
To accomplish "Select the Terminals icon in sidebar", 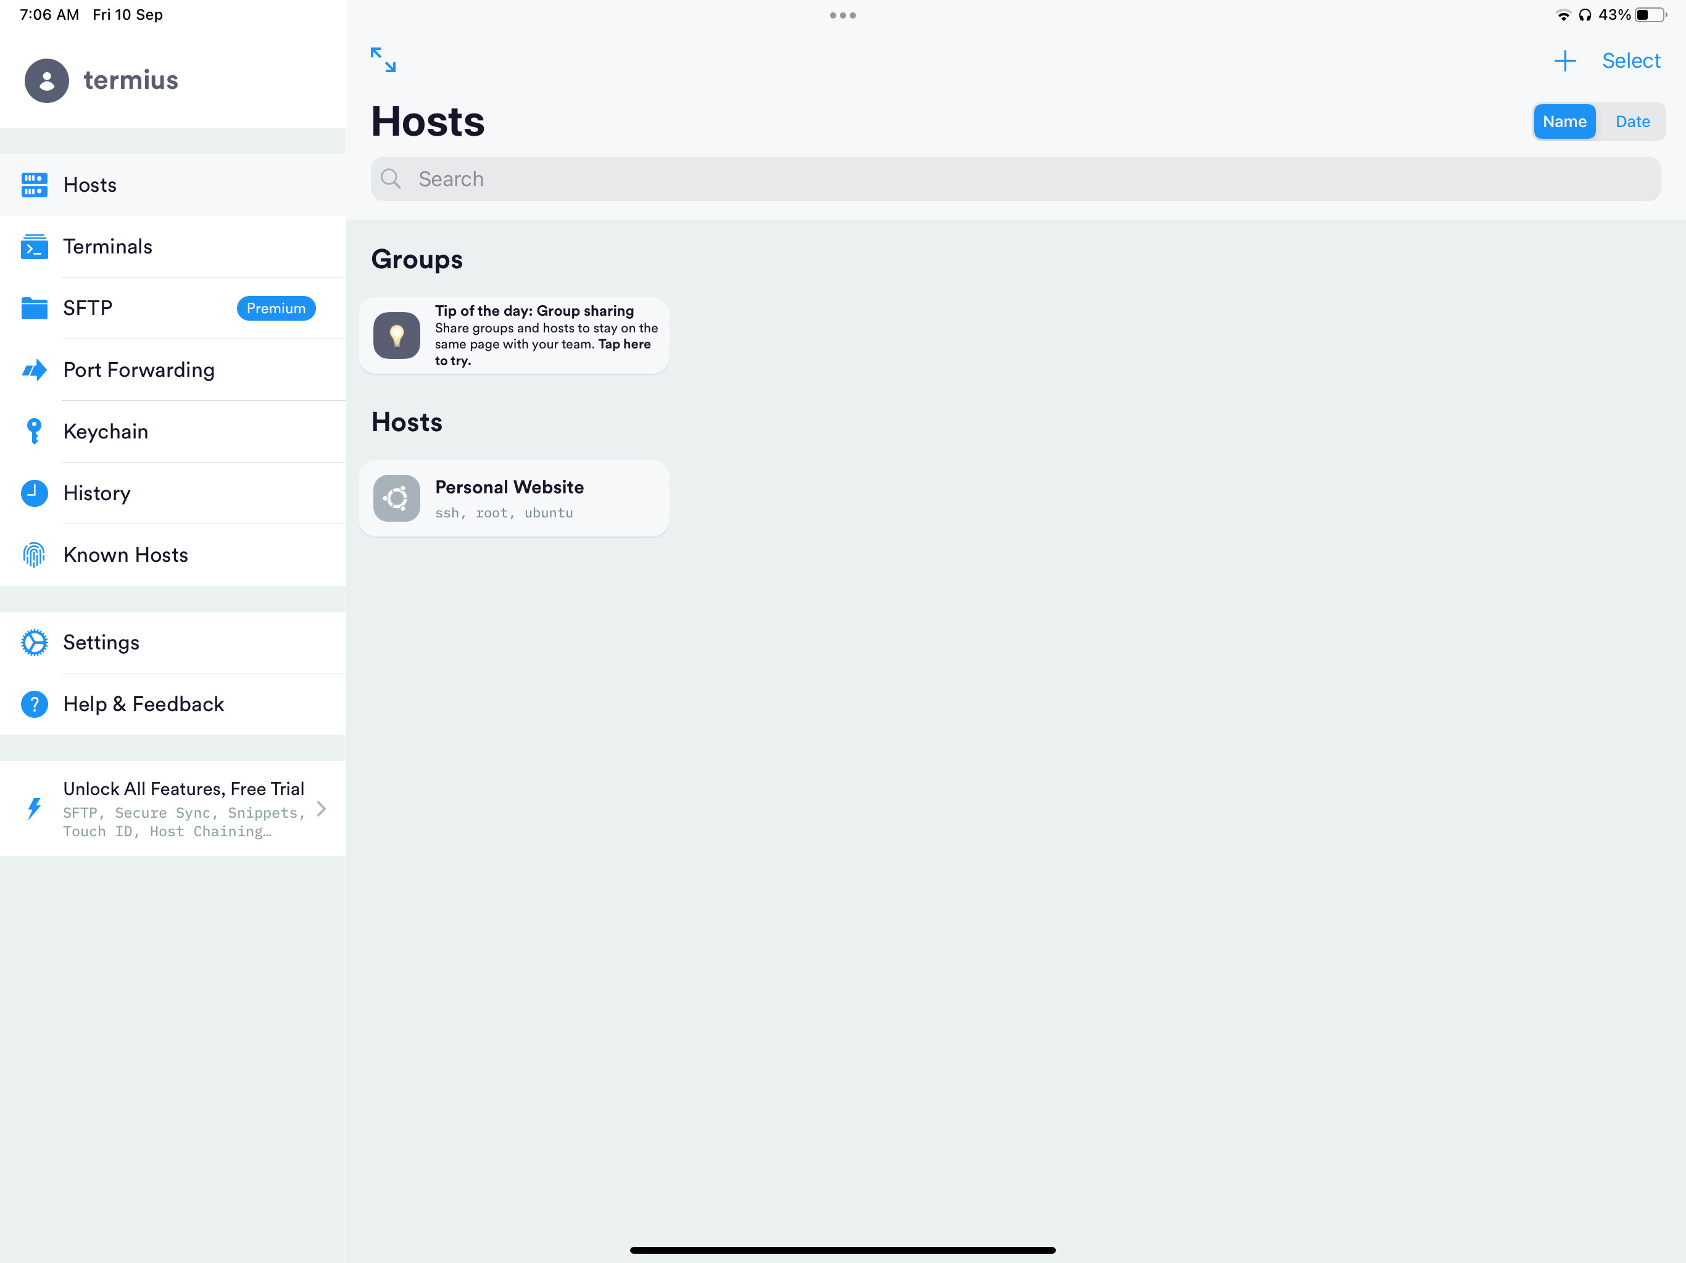I will click(33, 246).
